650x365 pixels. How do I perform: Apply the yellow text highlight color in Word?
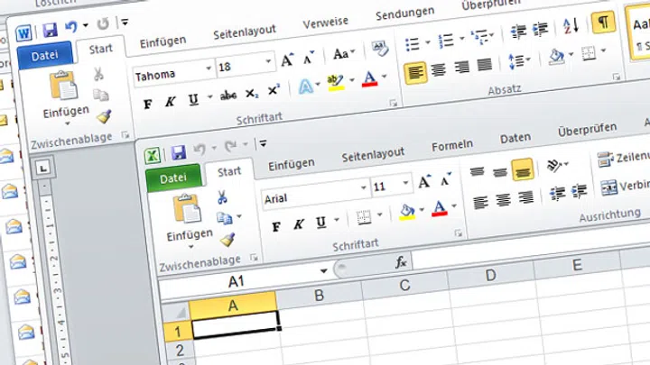(336, 82)
